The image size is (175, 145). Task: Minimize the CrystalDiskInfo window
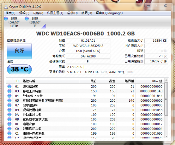pyautogui.click(x=148, y=6)
